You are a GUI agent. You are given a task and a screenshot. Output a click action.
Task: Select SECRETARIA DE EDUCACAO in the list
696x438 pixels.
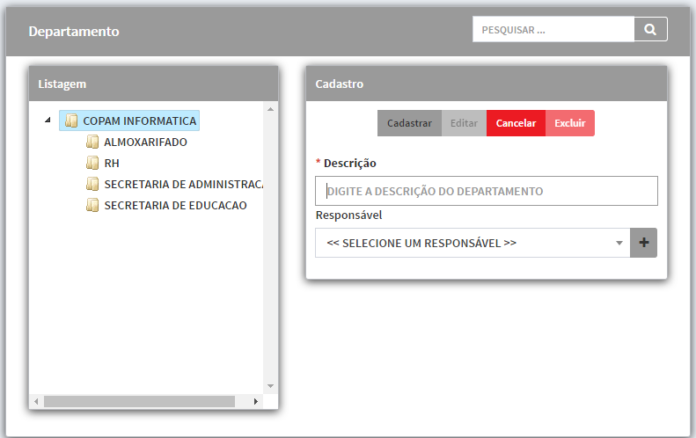(175, 206)
